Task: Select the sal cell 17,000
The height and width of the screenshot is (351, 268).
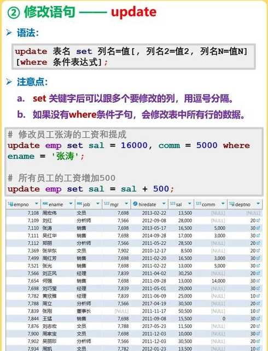Action: [185, 236]
